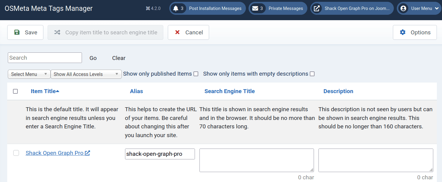The width and height of the screenshot is (442, 182).
Task: Click the Save button
Action: pos(25,32)
